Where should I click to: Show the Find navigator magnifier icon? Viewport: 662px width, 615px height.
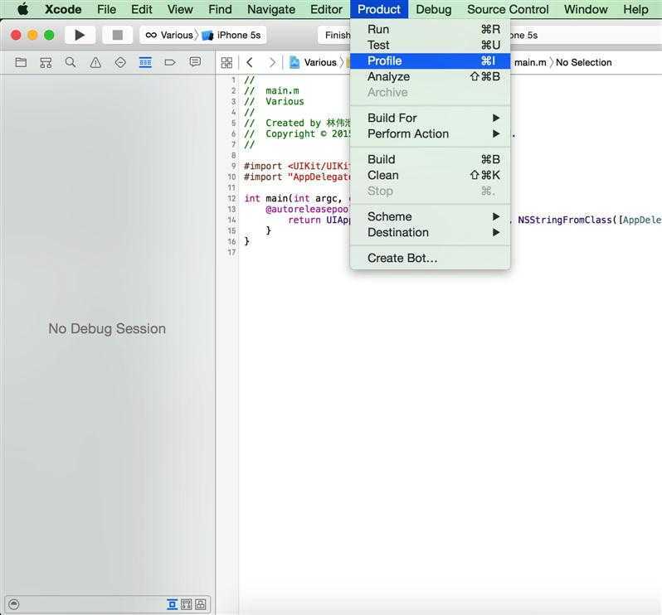pyautogui.click(x=71, y=63)
